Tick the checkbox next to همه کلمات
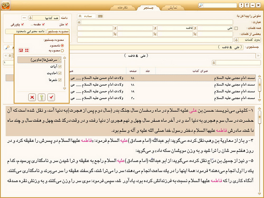The height and width of the screenshot is (198, 264). click(x=236, y=28)
